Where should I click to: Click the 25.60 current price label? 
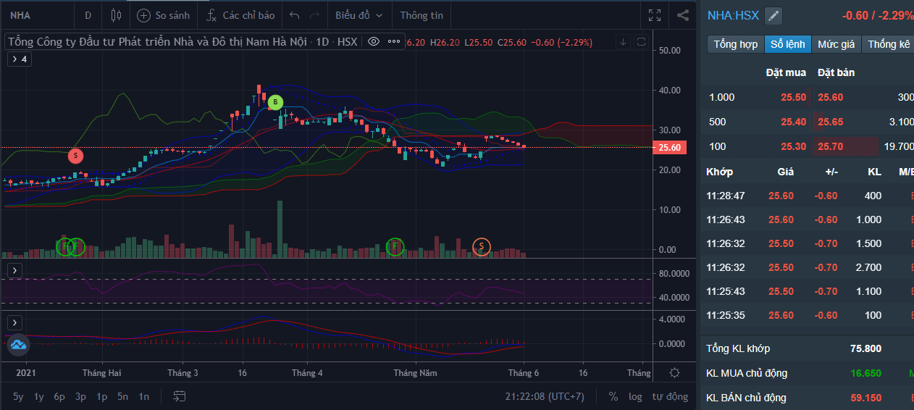(x=670, y=147)
